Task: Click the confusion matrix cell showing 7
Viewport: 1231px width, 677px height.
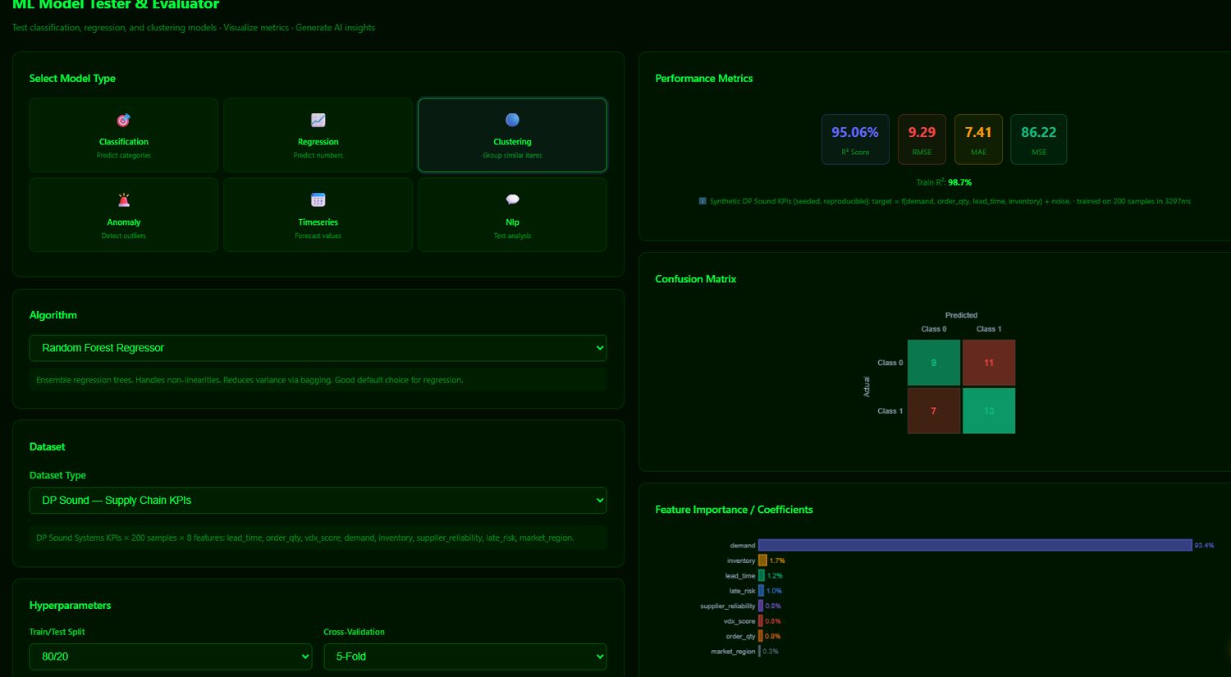Action: pos(933,410)
